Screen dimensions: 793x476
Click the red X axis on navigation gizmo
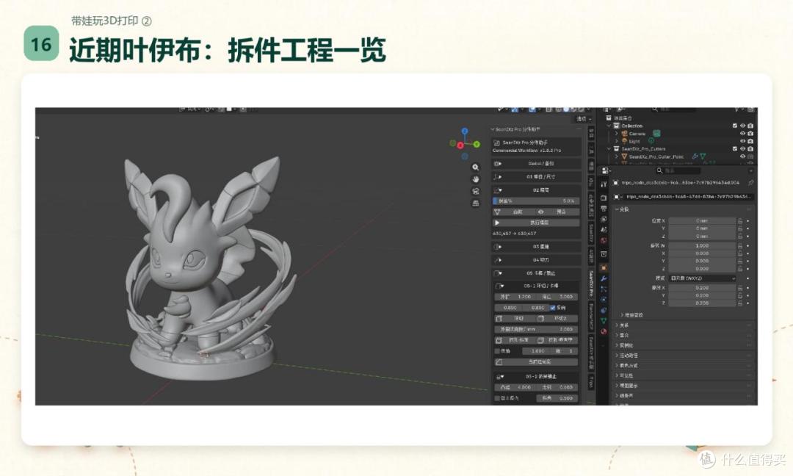460,145
